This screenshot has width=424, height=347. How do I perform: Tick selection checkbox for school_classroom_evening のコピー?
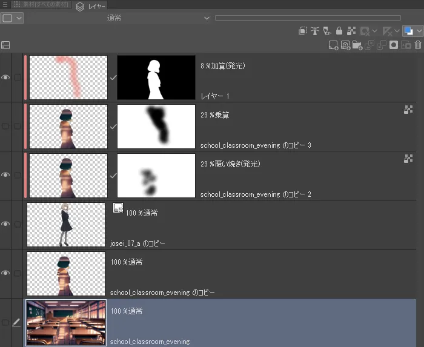coord(18,273)
